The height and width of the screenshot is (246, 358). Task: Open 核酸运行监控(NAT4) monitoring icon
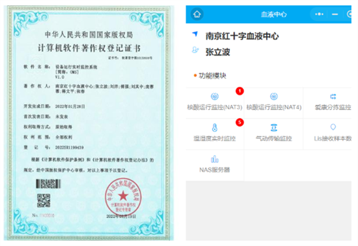274,97
